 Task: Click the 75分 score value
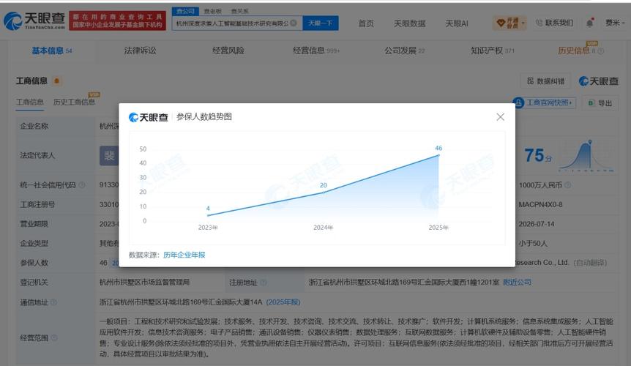pyautogui.click(x=538, y=156)
